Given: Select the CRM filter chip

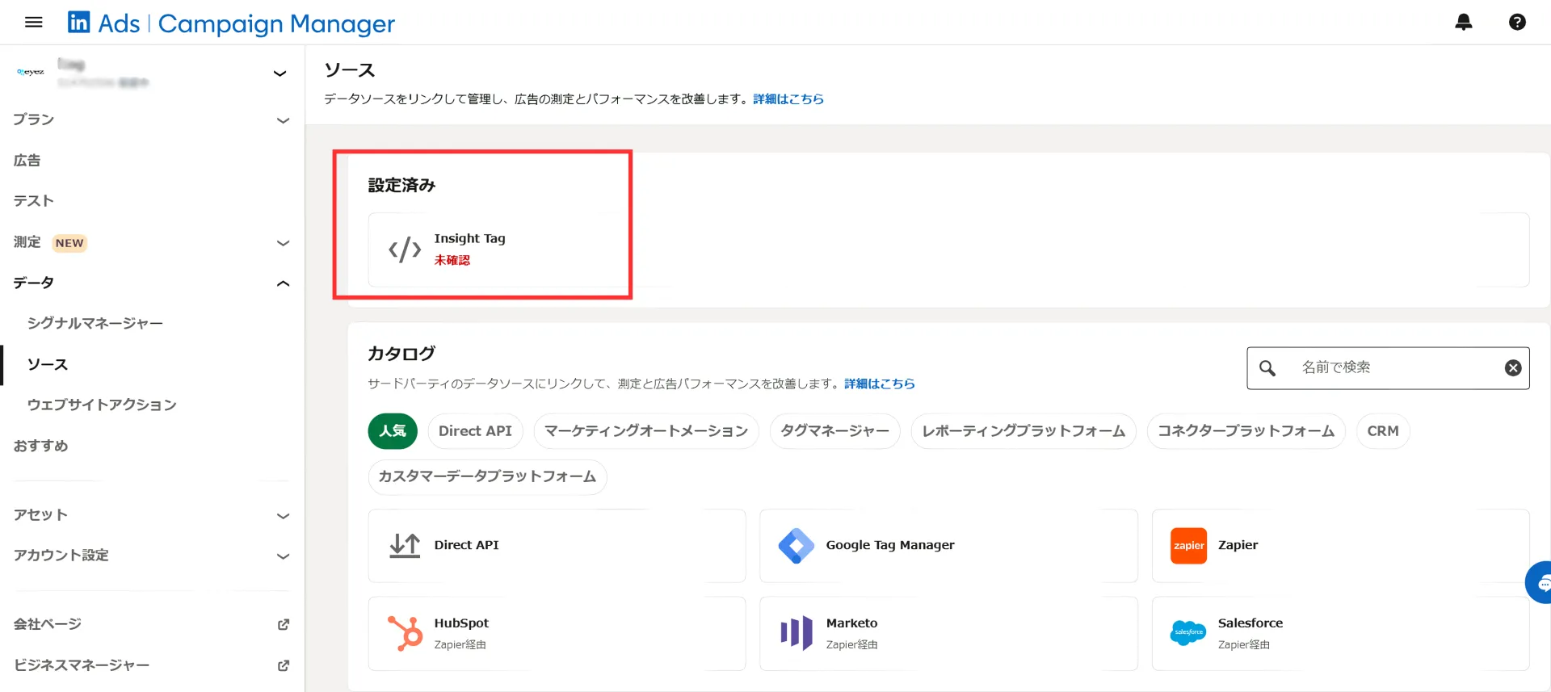Looking at the screenshot, I should click(x=1383, y=430).
